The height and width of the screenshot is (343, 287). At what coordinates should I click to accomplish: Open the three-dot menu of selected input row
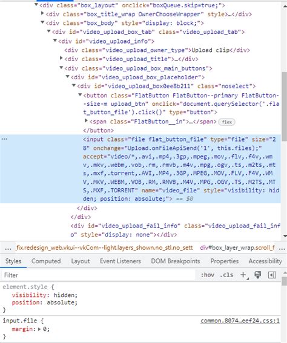tap(4, 139)
